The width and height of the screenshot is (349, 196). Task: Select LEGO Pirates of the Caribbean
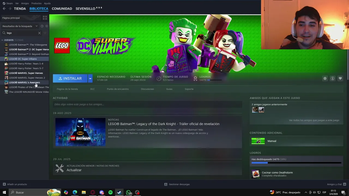point(29,87)
